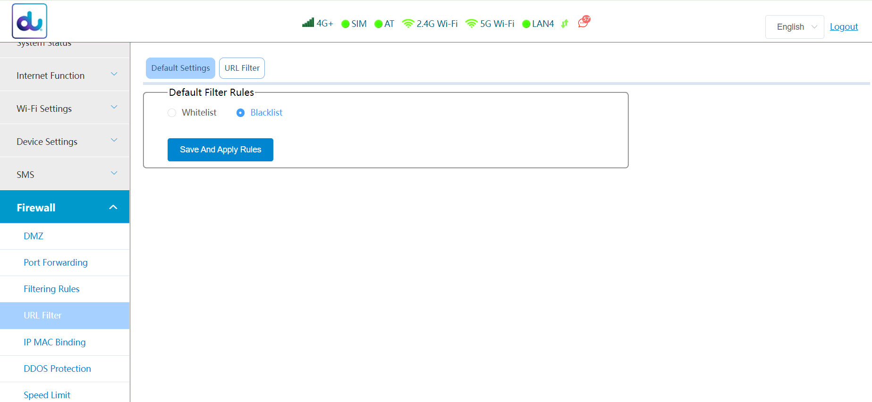Click the 4G+ signal strength icon
Screen dimensions: 872x402
pyautogui.click(x=308, y=23)
